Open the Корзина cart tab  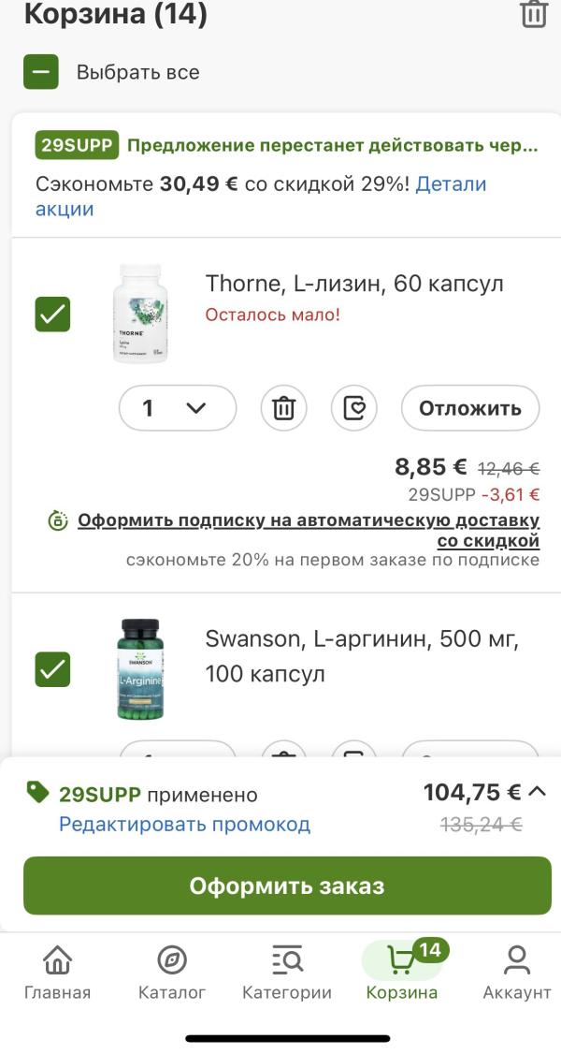point(402,972)
